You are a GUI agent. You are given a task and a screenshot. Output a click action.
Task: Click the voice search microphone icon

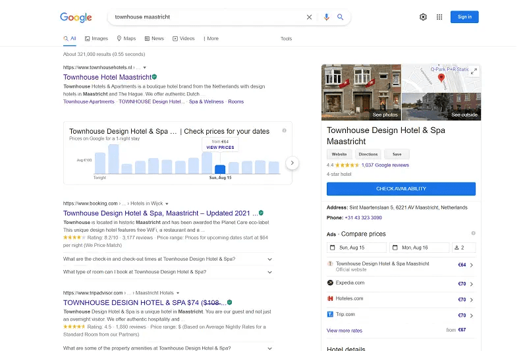pos(326,17)
